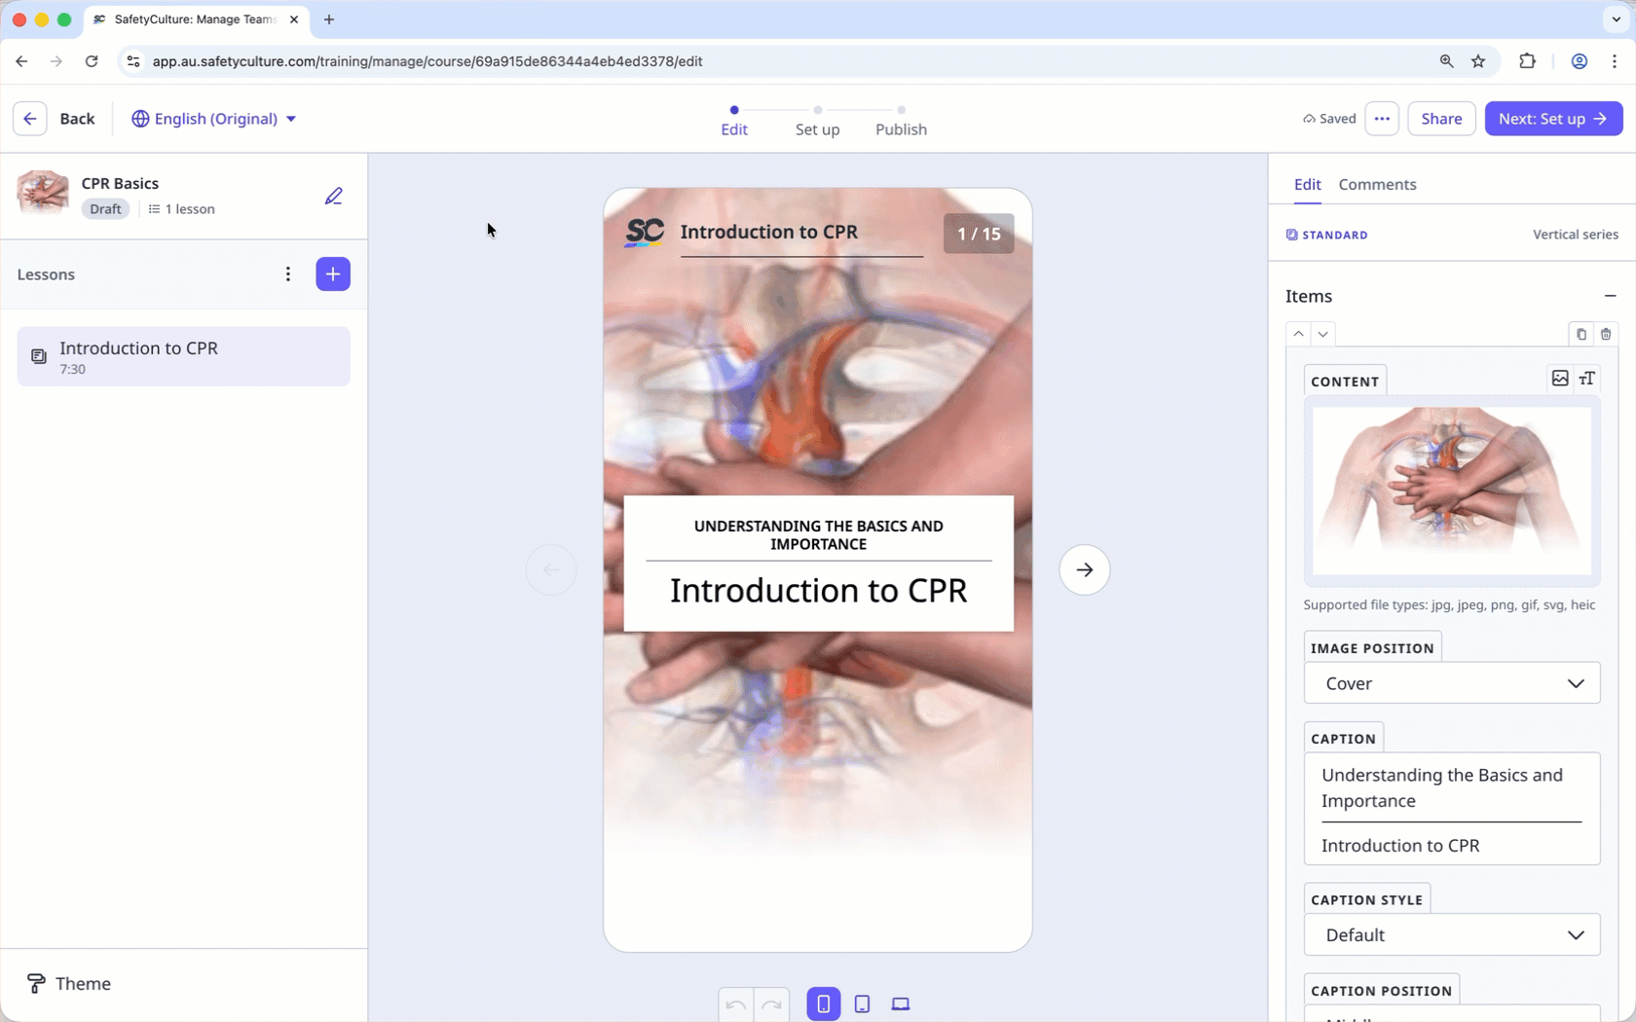Click the SC logo on slide
Screen dimensions: 1636x1022
(645, 233)
